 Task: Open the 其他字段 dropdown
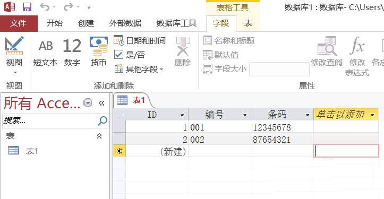pyautogui.click(x=139, y=70)
